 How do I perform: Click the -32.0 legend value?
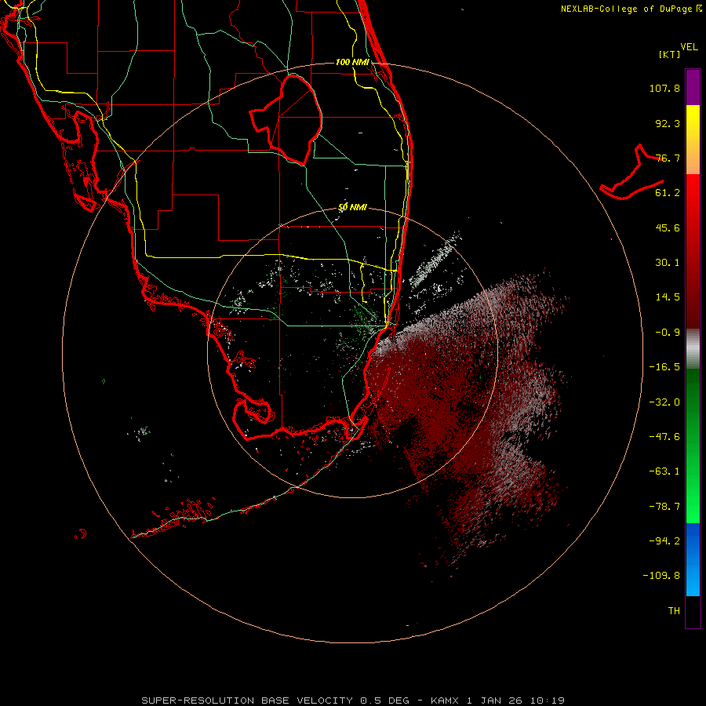pos(664,402)
